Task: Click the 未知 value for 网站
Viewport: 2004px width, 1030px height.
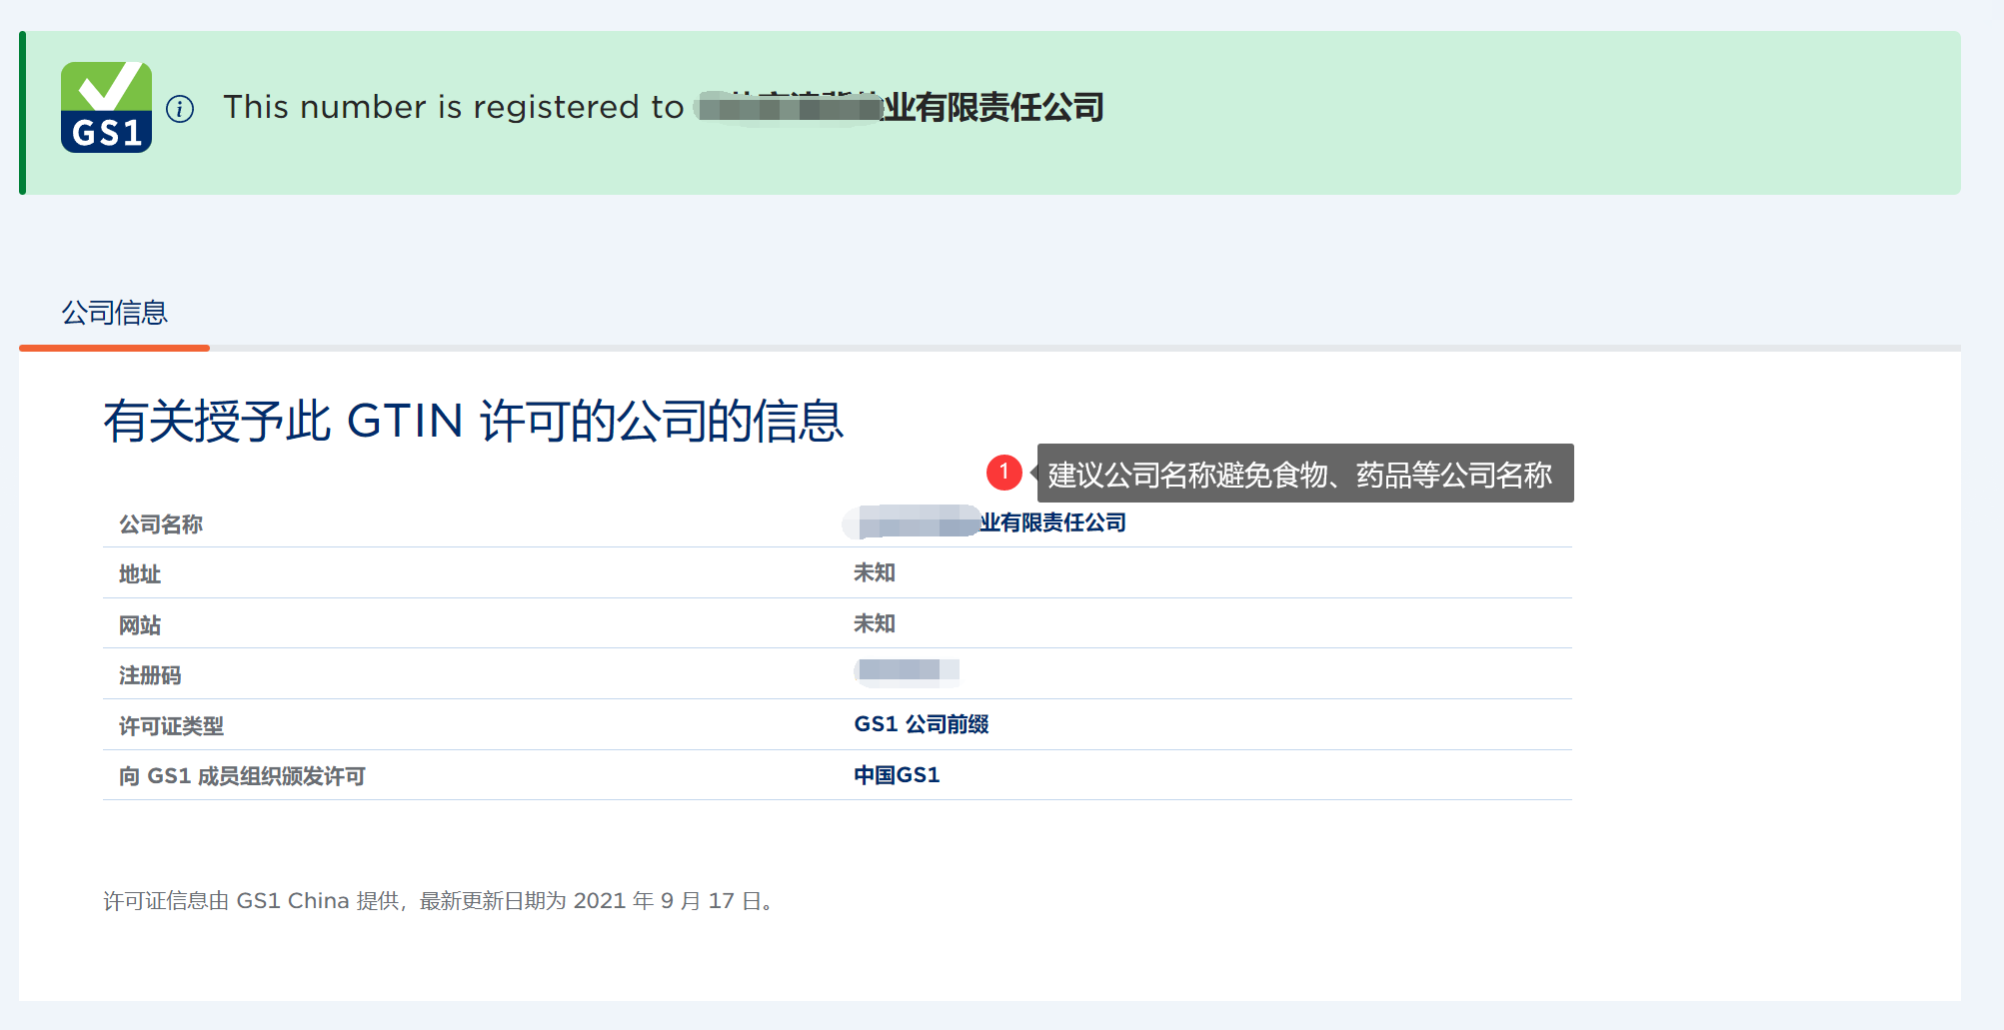Action: coord(874,623)
